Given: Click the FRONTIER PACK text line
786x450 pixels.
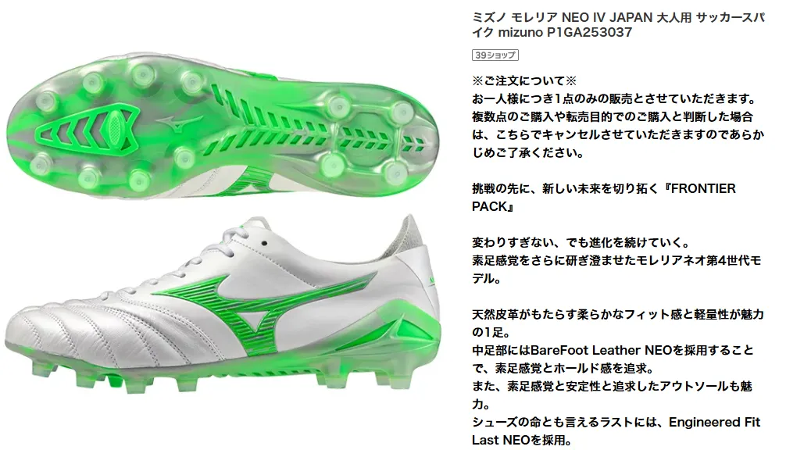Looking at the screenshot, I should 604,198.
